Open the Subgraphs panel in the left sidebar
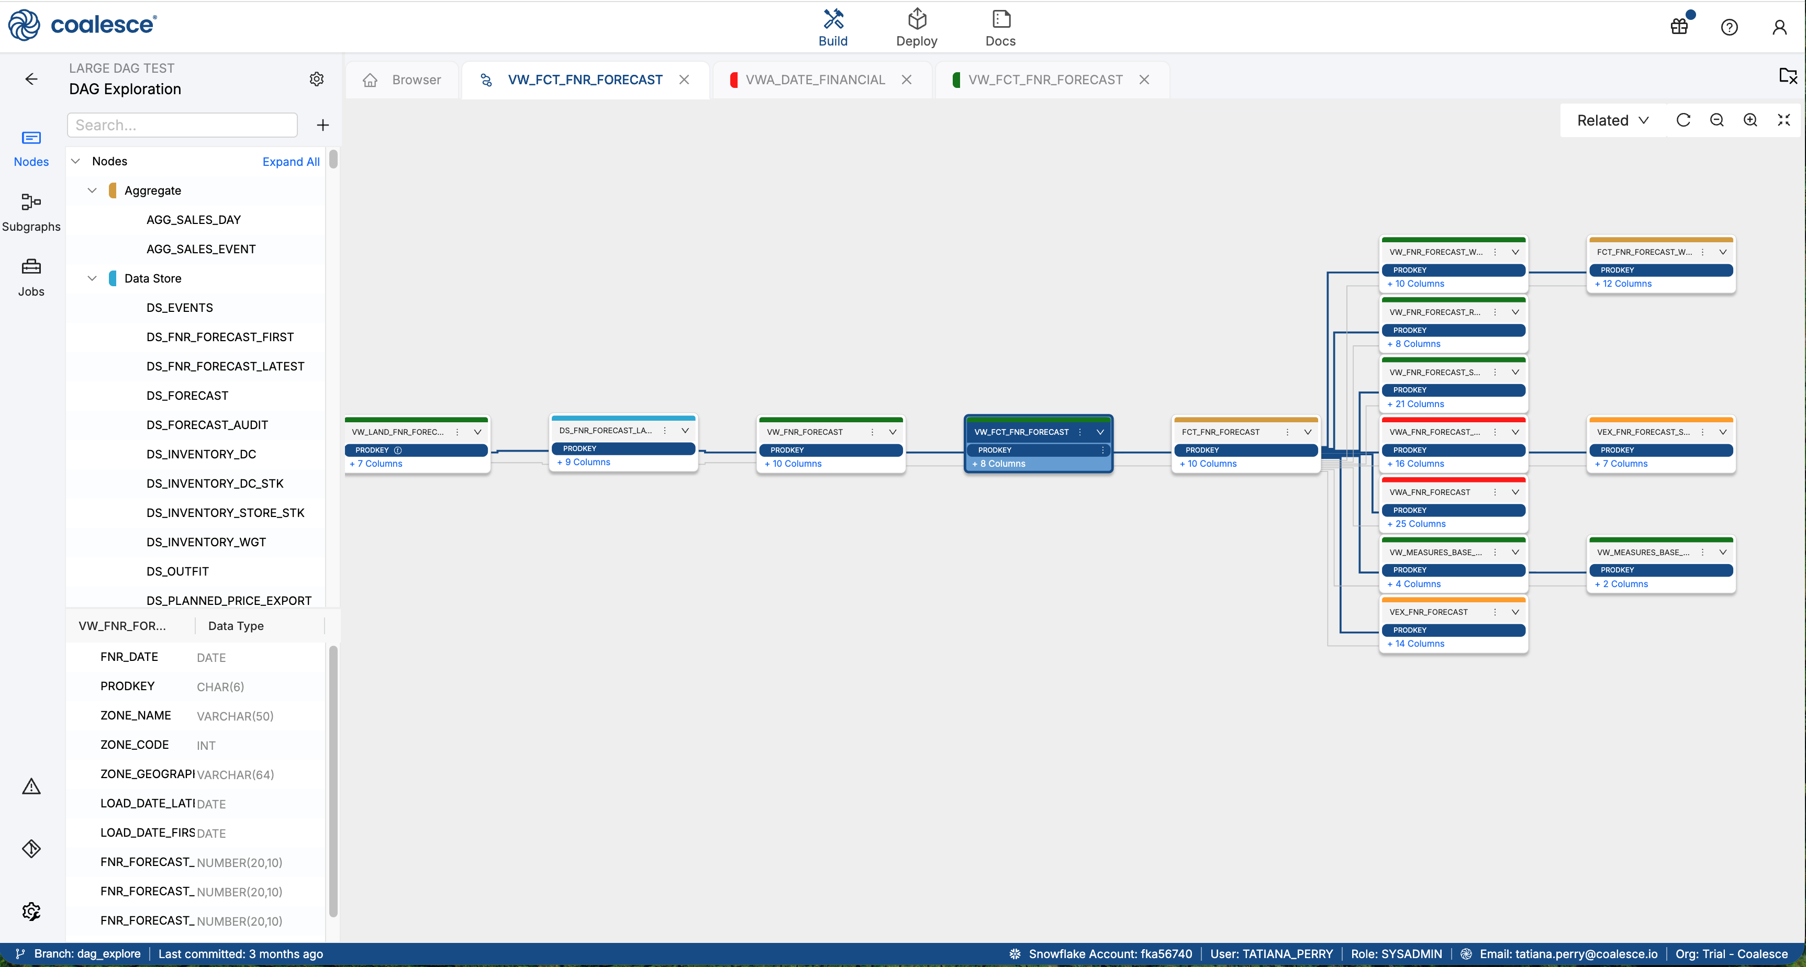The height and width of the screenshot is (967, 1806). click(31, 210)
